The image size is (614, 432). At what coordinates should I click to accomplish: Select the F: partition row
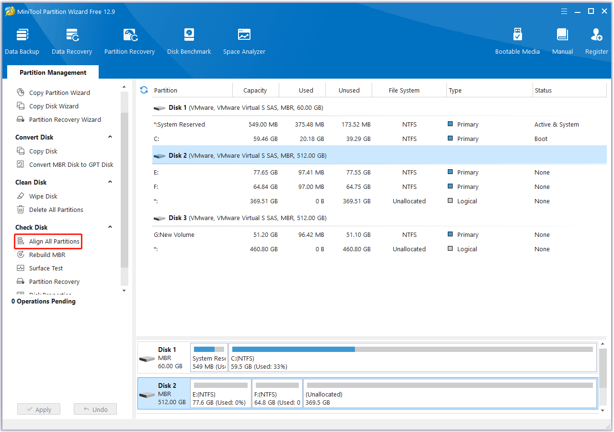pyautogui.click(x=379, y=187)
